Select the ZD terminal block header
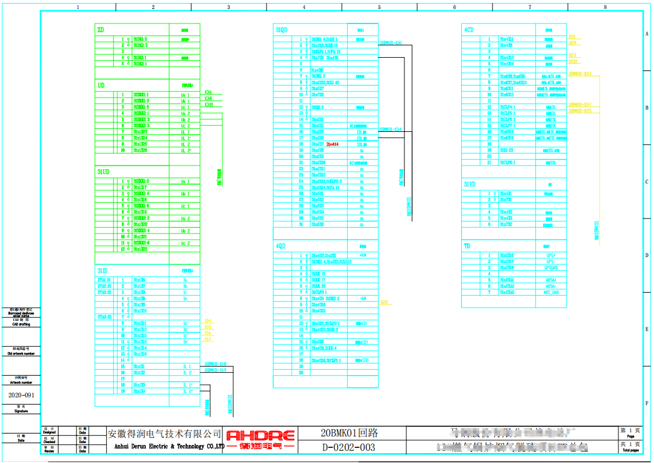The height and width of the screenshot is (463, 654). click(x=101, y=30)
